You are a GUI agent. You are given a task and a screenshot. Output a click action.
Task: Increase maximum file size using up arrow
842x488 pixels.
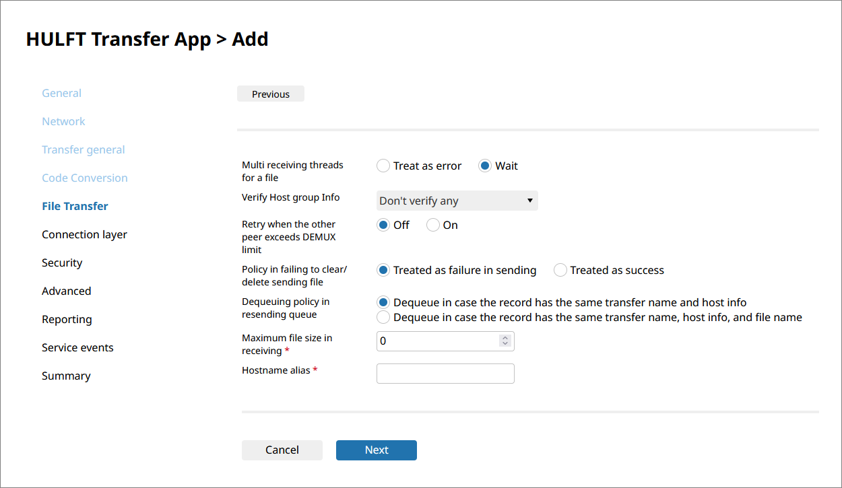tap(505, 338)
